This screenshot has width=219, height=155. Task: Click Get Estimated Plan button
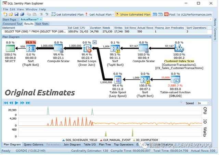coord(67,14)
